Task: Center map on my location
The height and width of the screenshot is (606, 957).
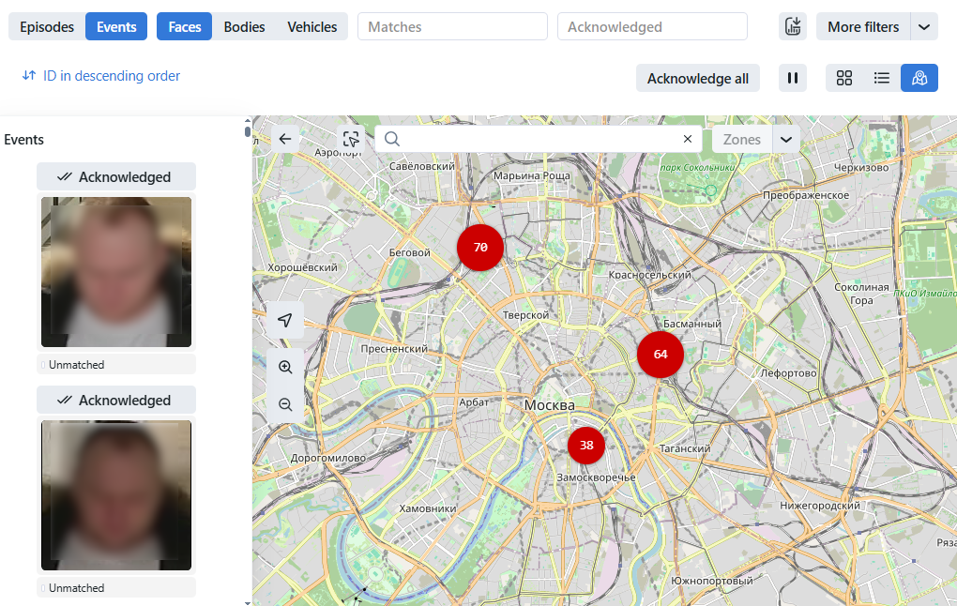Action: point(285,321)
